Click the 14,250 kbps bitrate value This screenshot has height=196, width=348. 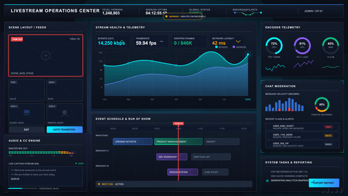[x=111, y=43]
